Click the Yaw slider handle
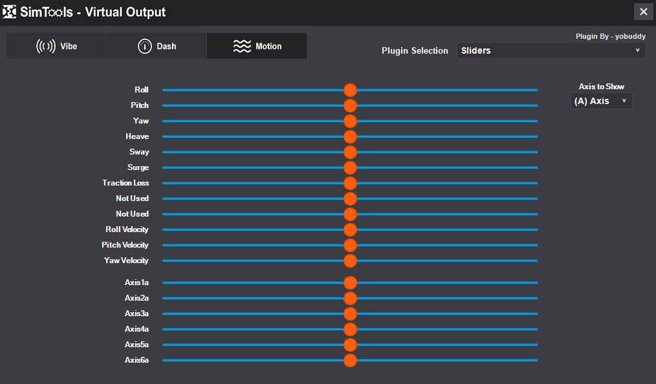 click(350, 121)
